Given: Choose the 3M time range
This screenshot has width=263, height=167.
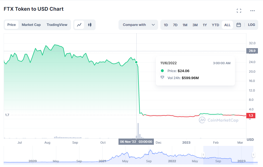Looking at the screenshot, I should tap(195, 25).
